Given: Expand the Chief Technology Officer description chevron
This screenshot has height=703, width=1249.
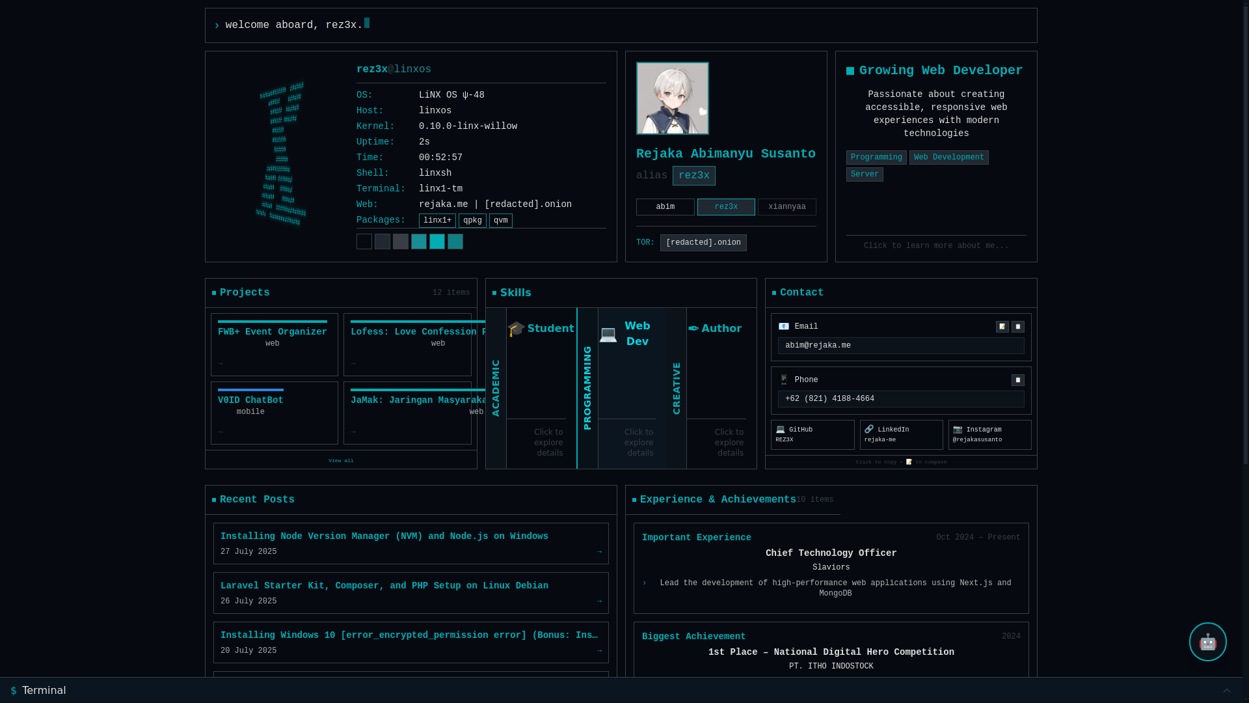Looking at the screenshot, I should [645, 584].
